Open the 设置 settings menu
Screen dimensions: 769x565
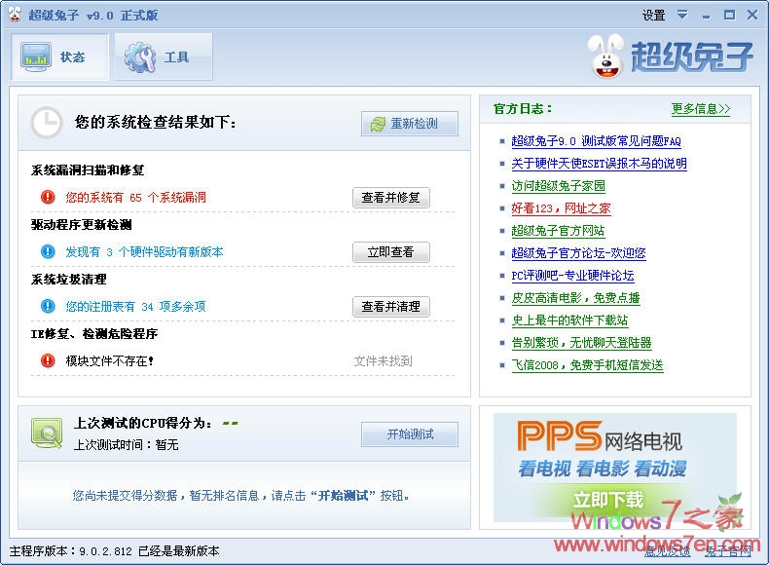point(654,16)
